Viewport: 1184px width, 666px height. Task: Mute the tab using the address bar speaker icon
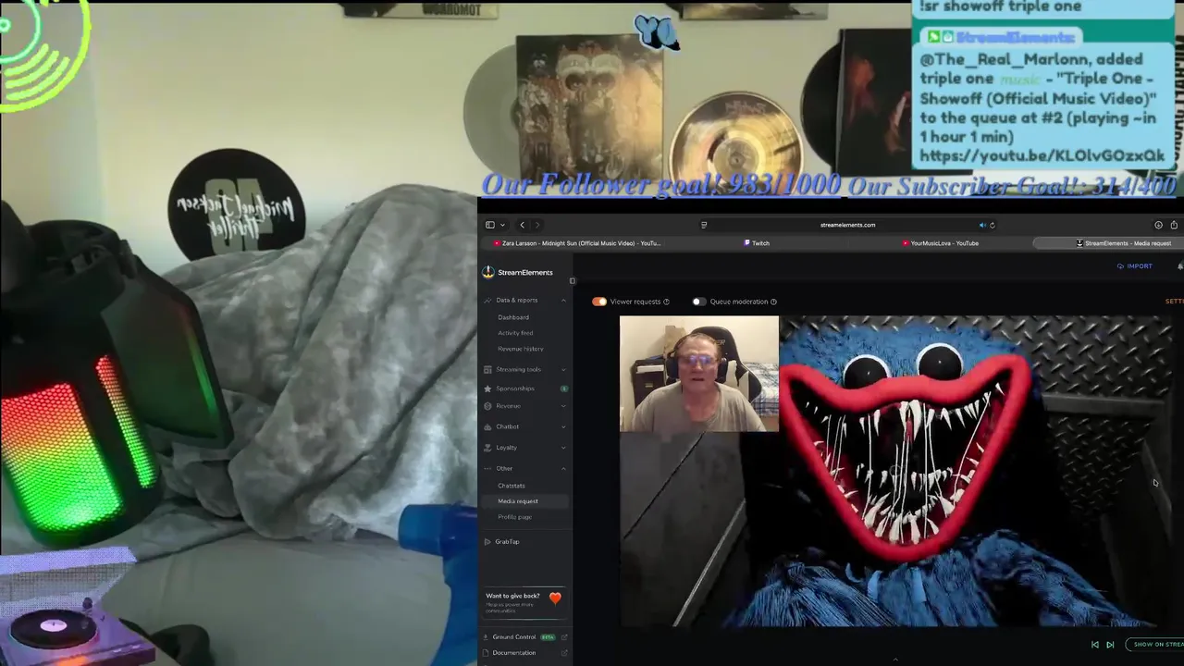(982, 225)
